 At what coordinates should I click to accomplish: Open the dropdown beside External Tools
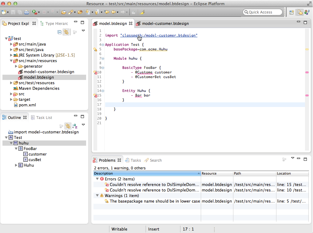click(39, 12)
